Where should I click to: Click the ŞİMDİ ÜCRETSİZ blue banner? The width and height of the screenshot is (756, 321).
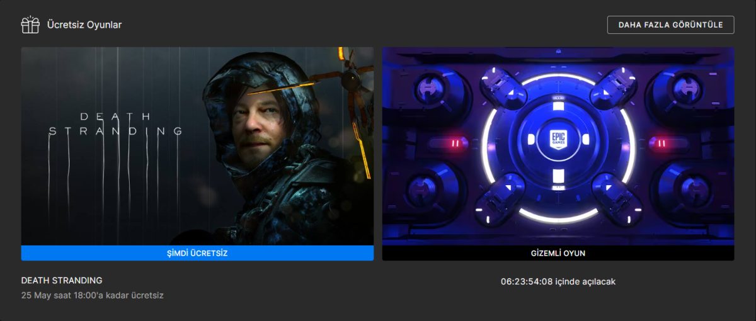click(197, 253)
